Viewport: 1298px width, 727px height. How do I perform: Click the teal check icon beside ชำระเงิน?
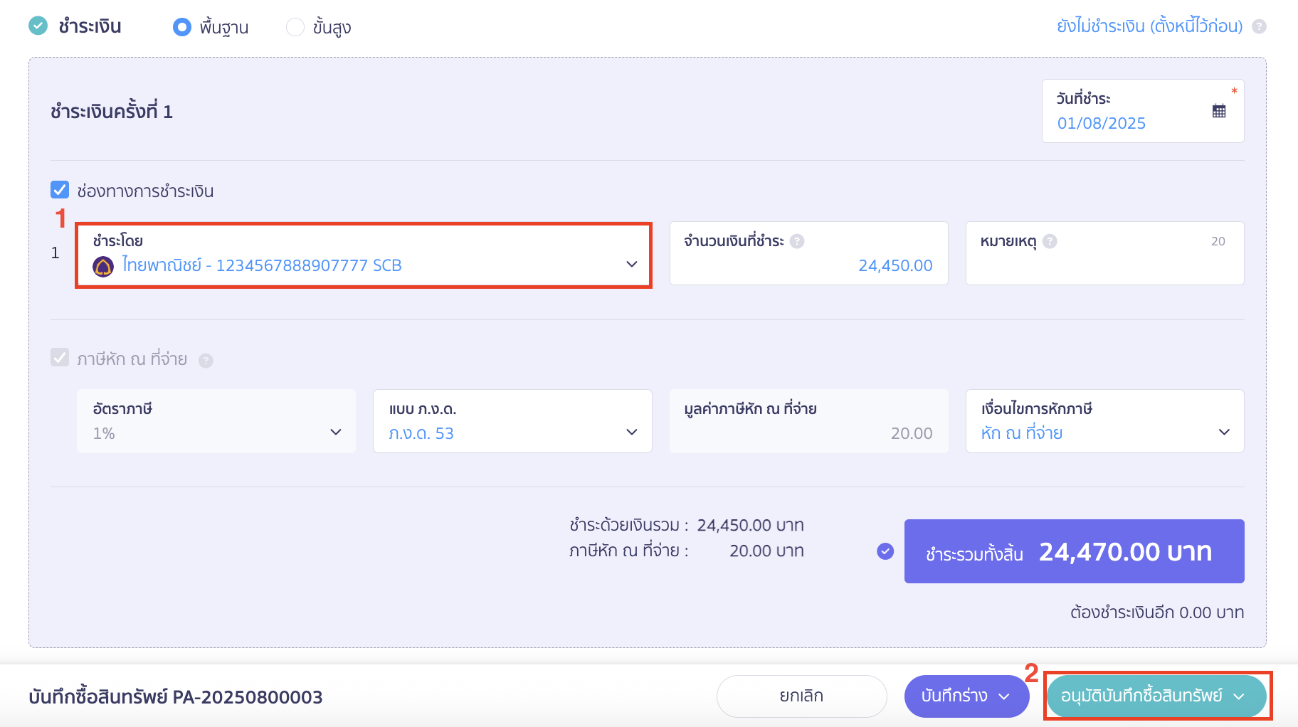click(x=38, y=26)
